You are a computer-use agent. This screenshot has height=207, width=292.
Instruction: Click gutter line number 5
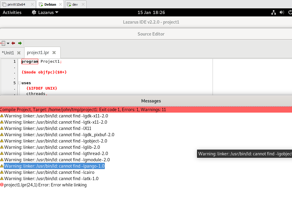tap(15, 83)
